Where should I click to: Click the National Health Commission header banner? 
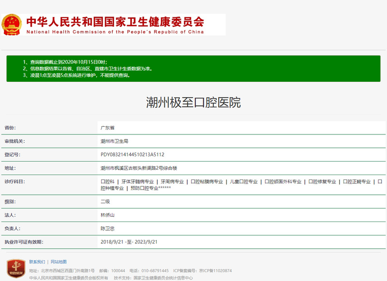[114, 25]
